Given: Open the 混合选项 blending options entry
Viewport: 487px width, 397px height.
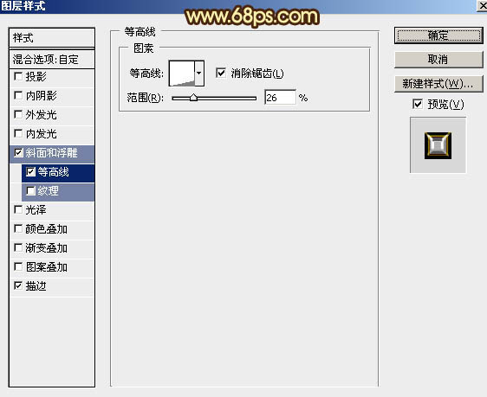Looking at the screenshot, I should tap(52, 59).
